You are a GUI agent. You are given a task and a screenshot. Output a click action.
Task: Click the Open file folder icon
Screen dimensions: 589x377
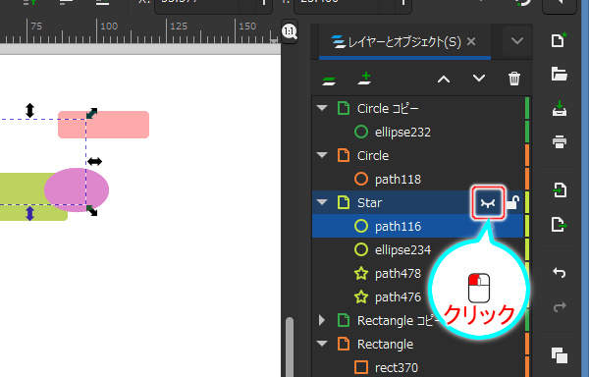(x=559, y=74)
